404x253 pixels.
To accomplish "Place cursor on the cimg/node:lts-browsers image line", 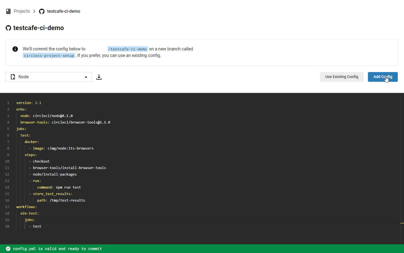I will tap(70, 148).
